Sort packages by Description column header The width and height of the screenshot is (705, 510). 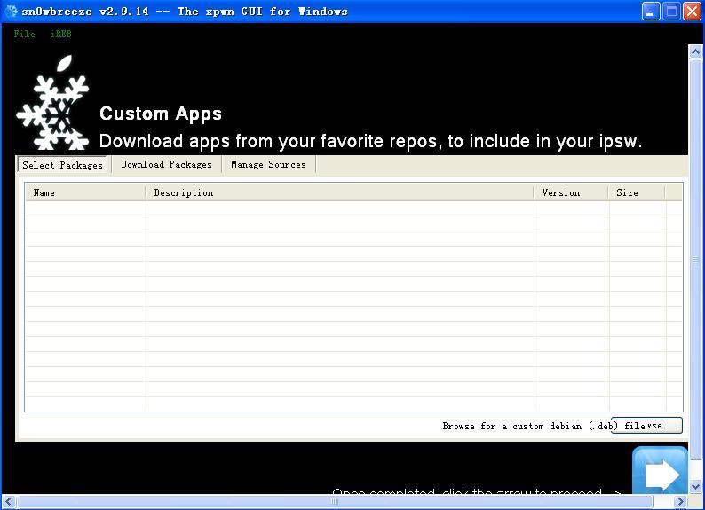pyautogui.click(x=339, y=192)
